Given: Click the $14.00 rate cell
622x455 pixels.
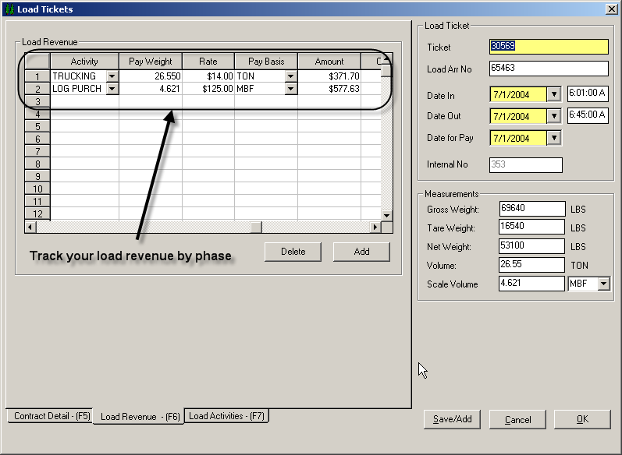Looking at the screenshot, I should click(208, 76).
